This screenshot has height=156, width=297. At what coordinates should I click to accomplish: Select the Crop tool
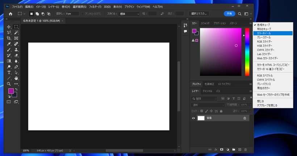click(x=9, y=38)
